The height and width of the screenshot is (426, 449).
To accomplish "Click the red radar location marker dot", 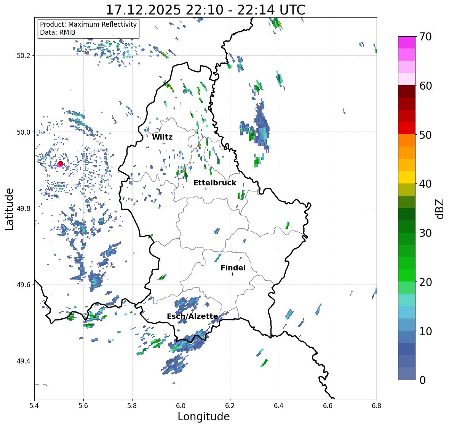I will [61, 163].
